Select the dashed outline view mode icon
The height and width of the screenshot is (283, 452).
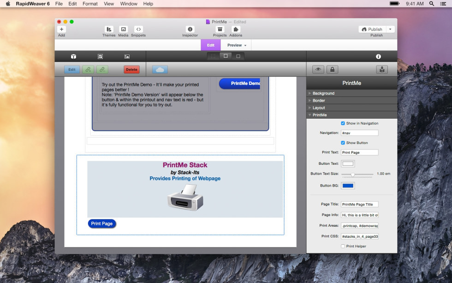(226, 56)
